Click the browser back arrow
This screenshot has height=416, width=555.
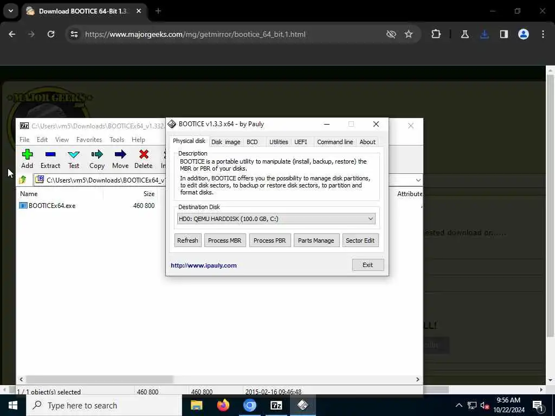[12, 34]
